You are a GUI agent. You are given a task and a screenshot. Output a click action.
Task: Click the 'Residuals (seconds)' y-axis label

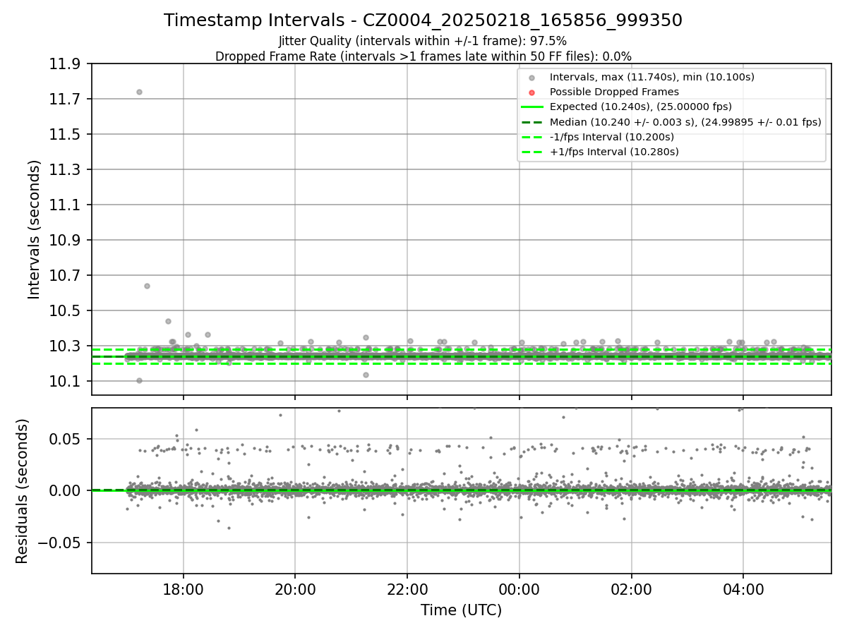point(22,491)
